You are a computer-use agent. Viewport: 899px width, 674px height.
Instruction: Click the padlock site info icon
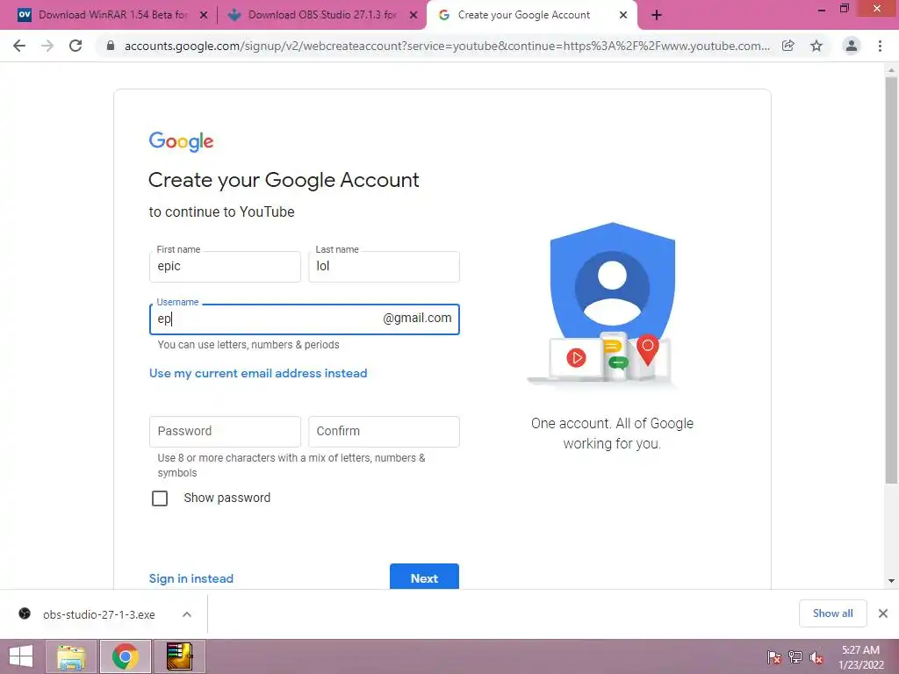(111, 46)
